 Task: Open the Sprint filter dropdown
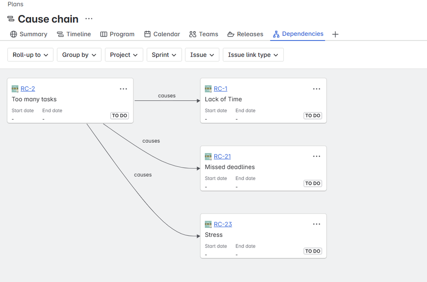(x=164, y=55)
